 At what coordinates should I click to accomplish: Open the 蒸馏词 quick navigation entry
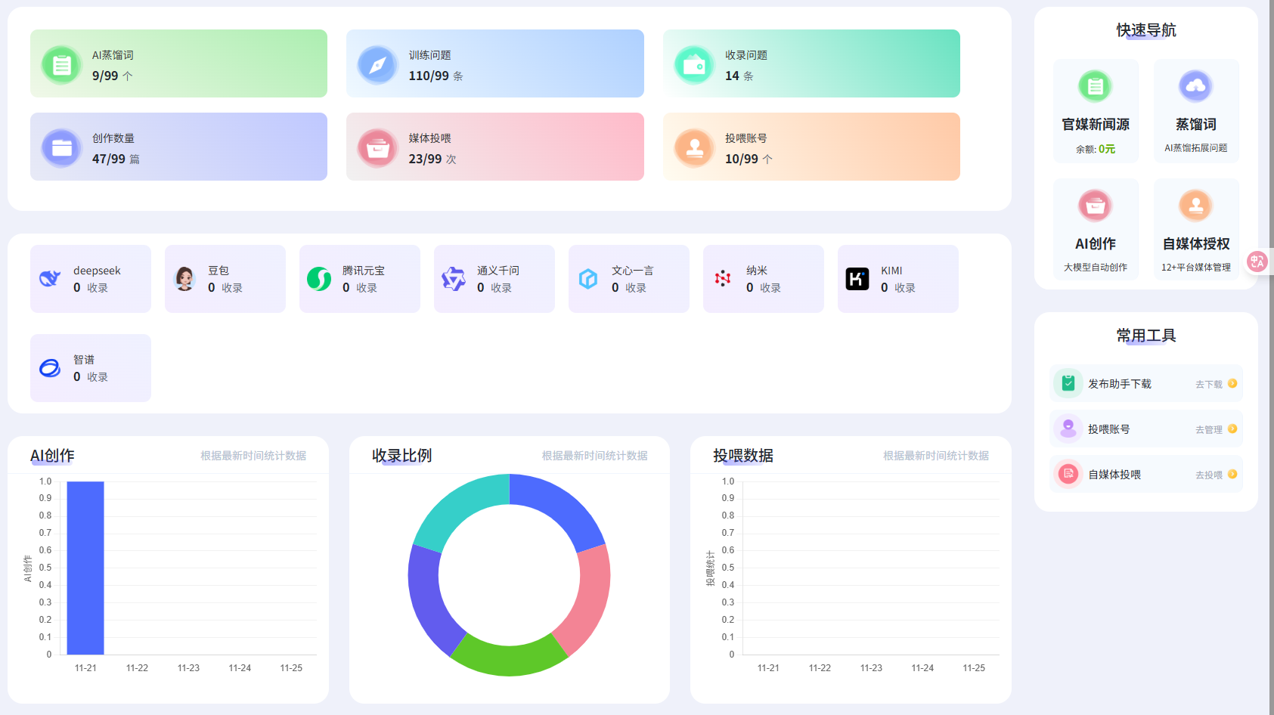click(1195, 111)
